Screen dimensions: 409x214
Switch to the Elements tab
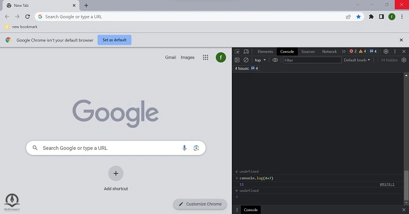265,52
